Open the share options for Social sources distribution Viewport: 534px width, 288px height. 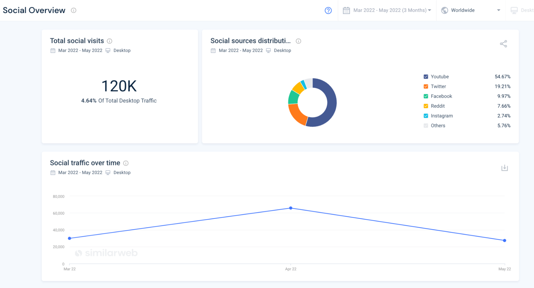pos(504,44)
